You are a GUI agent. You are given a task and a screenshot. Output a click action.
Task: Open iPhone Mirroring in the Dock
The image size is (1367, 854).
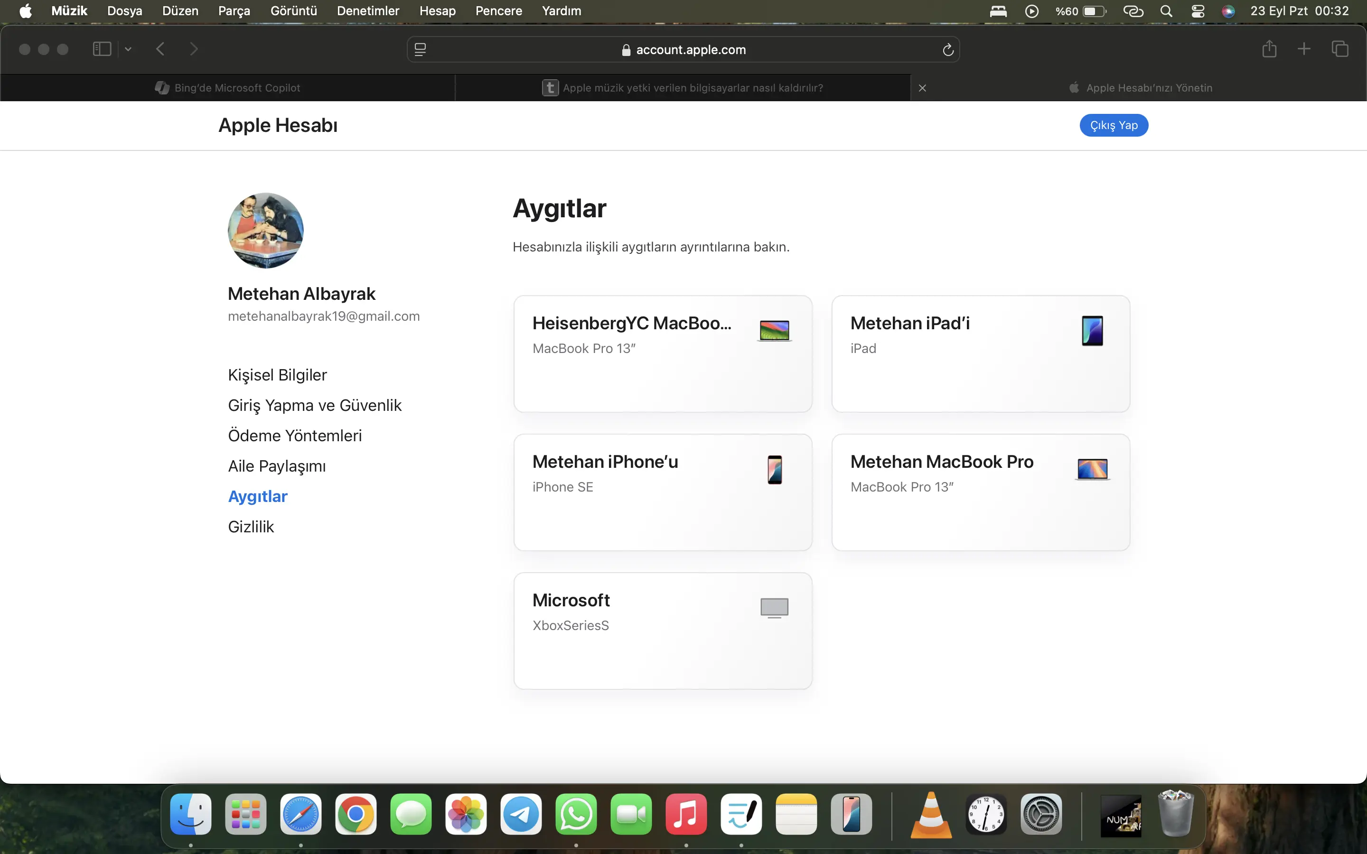851,814
